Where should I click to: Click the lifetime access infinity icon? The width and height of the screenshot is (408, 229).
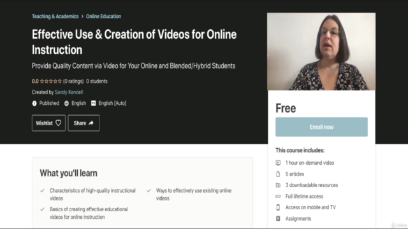tap(278, 197)
